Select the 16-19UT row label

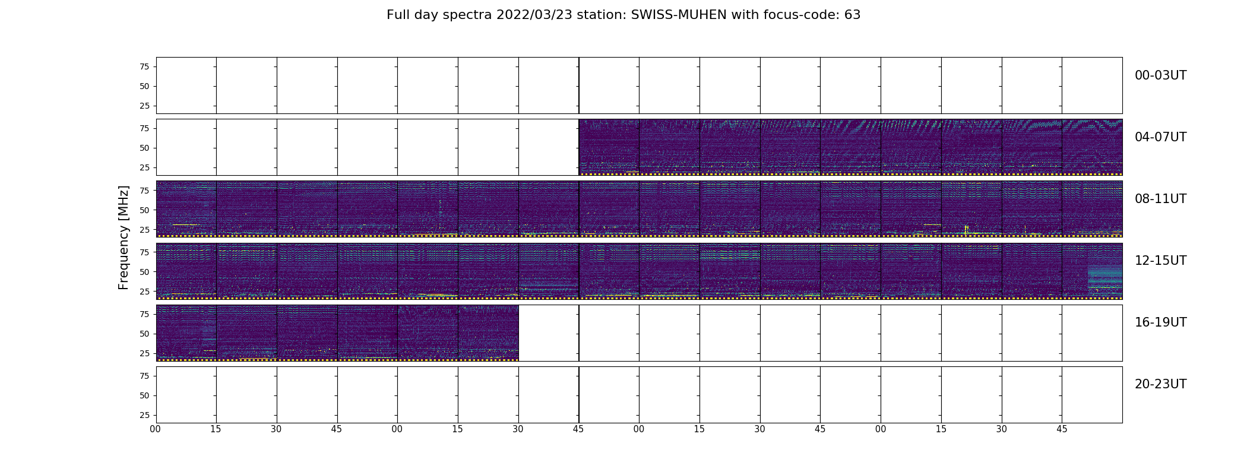pos(1160,322)
